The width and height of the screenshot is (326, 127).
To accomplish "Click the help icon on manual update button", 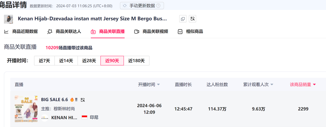I will pyautogui.click(x=158, y=5).
